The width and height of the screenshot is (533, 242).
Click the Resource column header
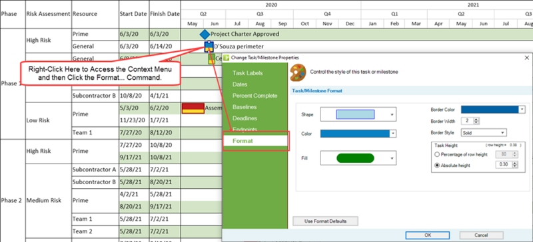click(85, 14)
